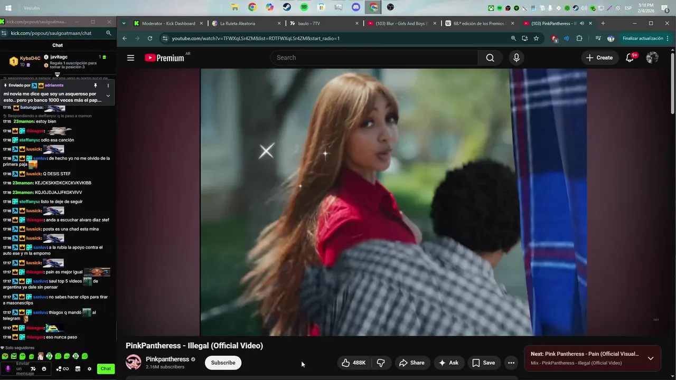Screen dimensions: 676x380
Task: Click the YouTube address bar URL
Action: (x=256, y=39)
